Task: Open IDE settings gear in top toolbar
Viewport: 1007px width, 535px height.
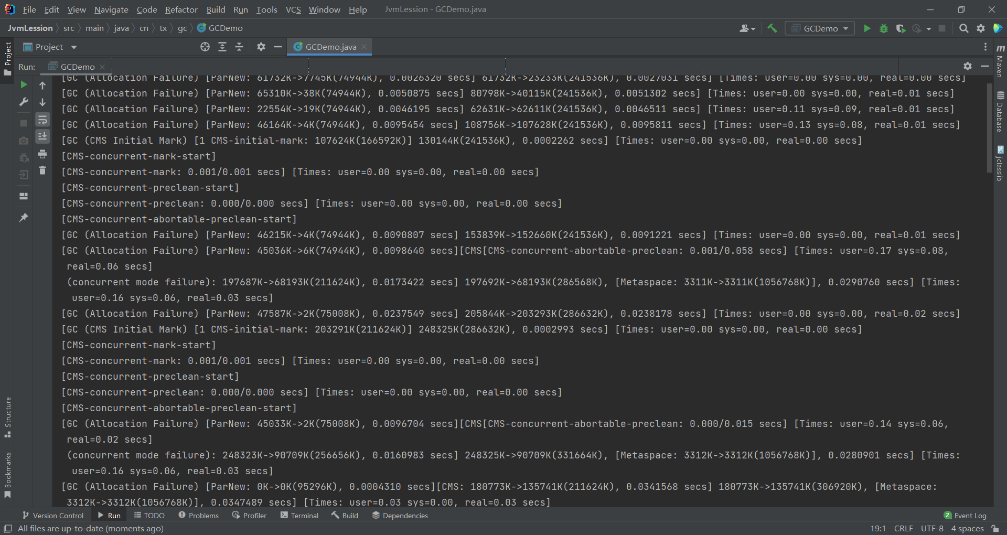Action: (x=981, y=28)
